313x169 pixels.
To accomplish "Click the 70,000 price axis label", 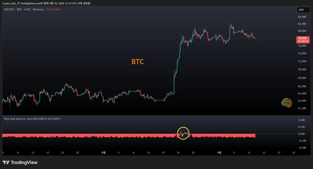I will pos(302,70).
